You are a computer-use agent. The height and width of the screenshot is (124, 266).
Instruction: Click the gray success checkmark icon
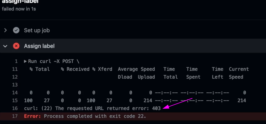(16, 30)
